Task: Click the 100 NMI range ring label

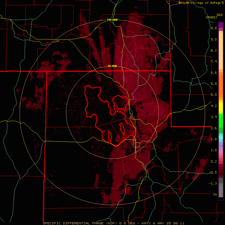Action: click(x=112, y=20)
